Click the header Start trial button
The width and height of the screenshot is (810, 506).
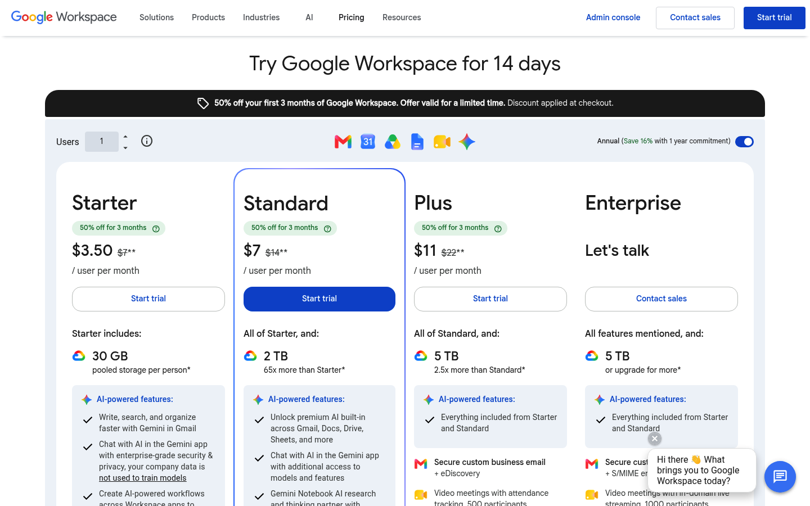[x=775, y=18]
